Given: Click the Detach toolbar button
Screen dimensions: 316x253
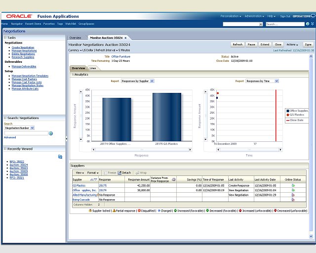Looking at the screenshot, I should [124, 172].
